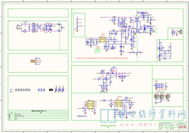Screen dimensions: 189x133
Task: Select the green notes text below the controller IC
Action: click(98, 51)
